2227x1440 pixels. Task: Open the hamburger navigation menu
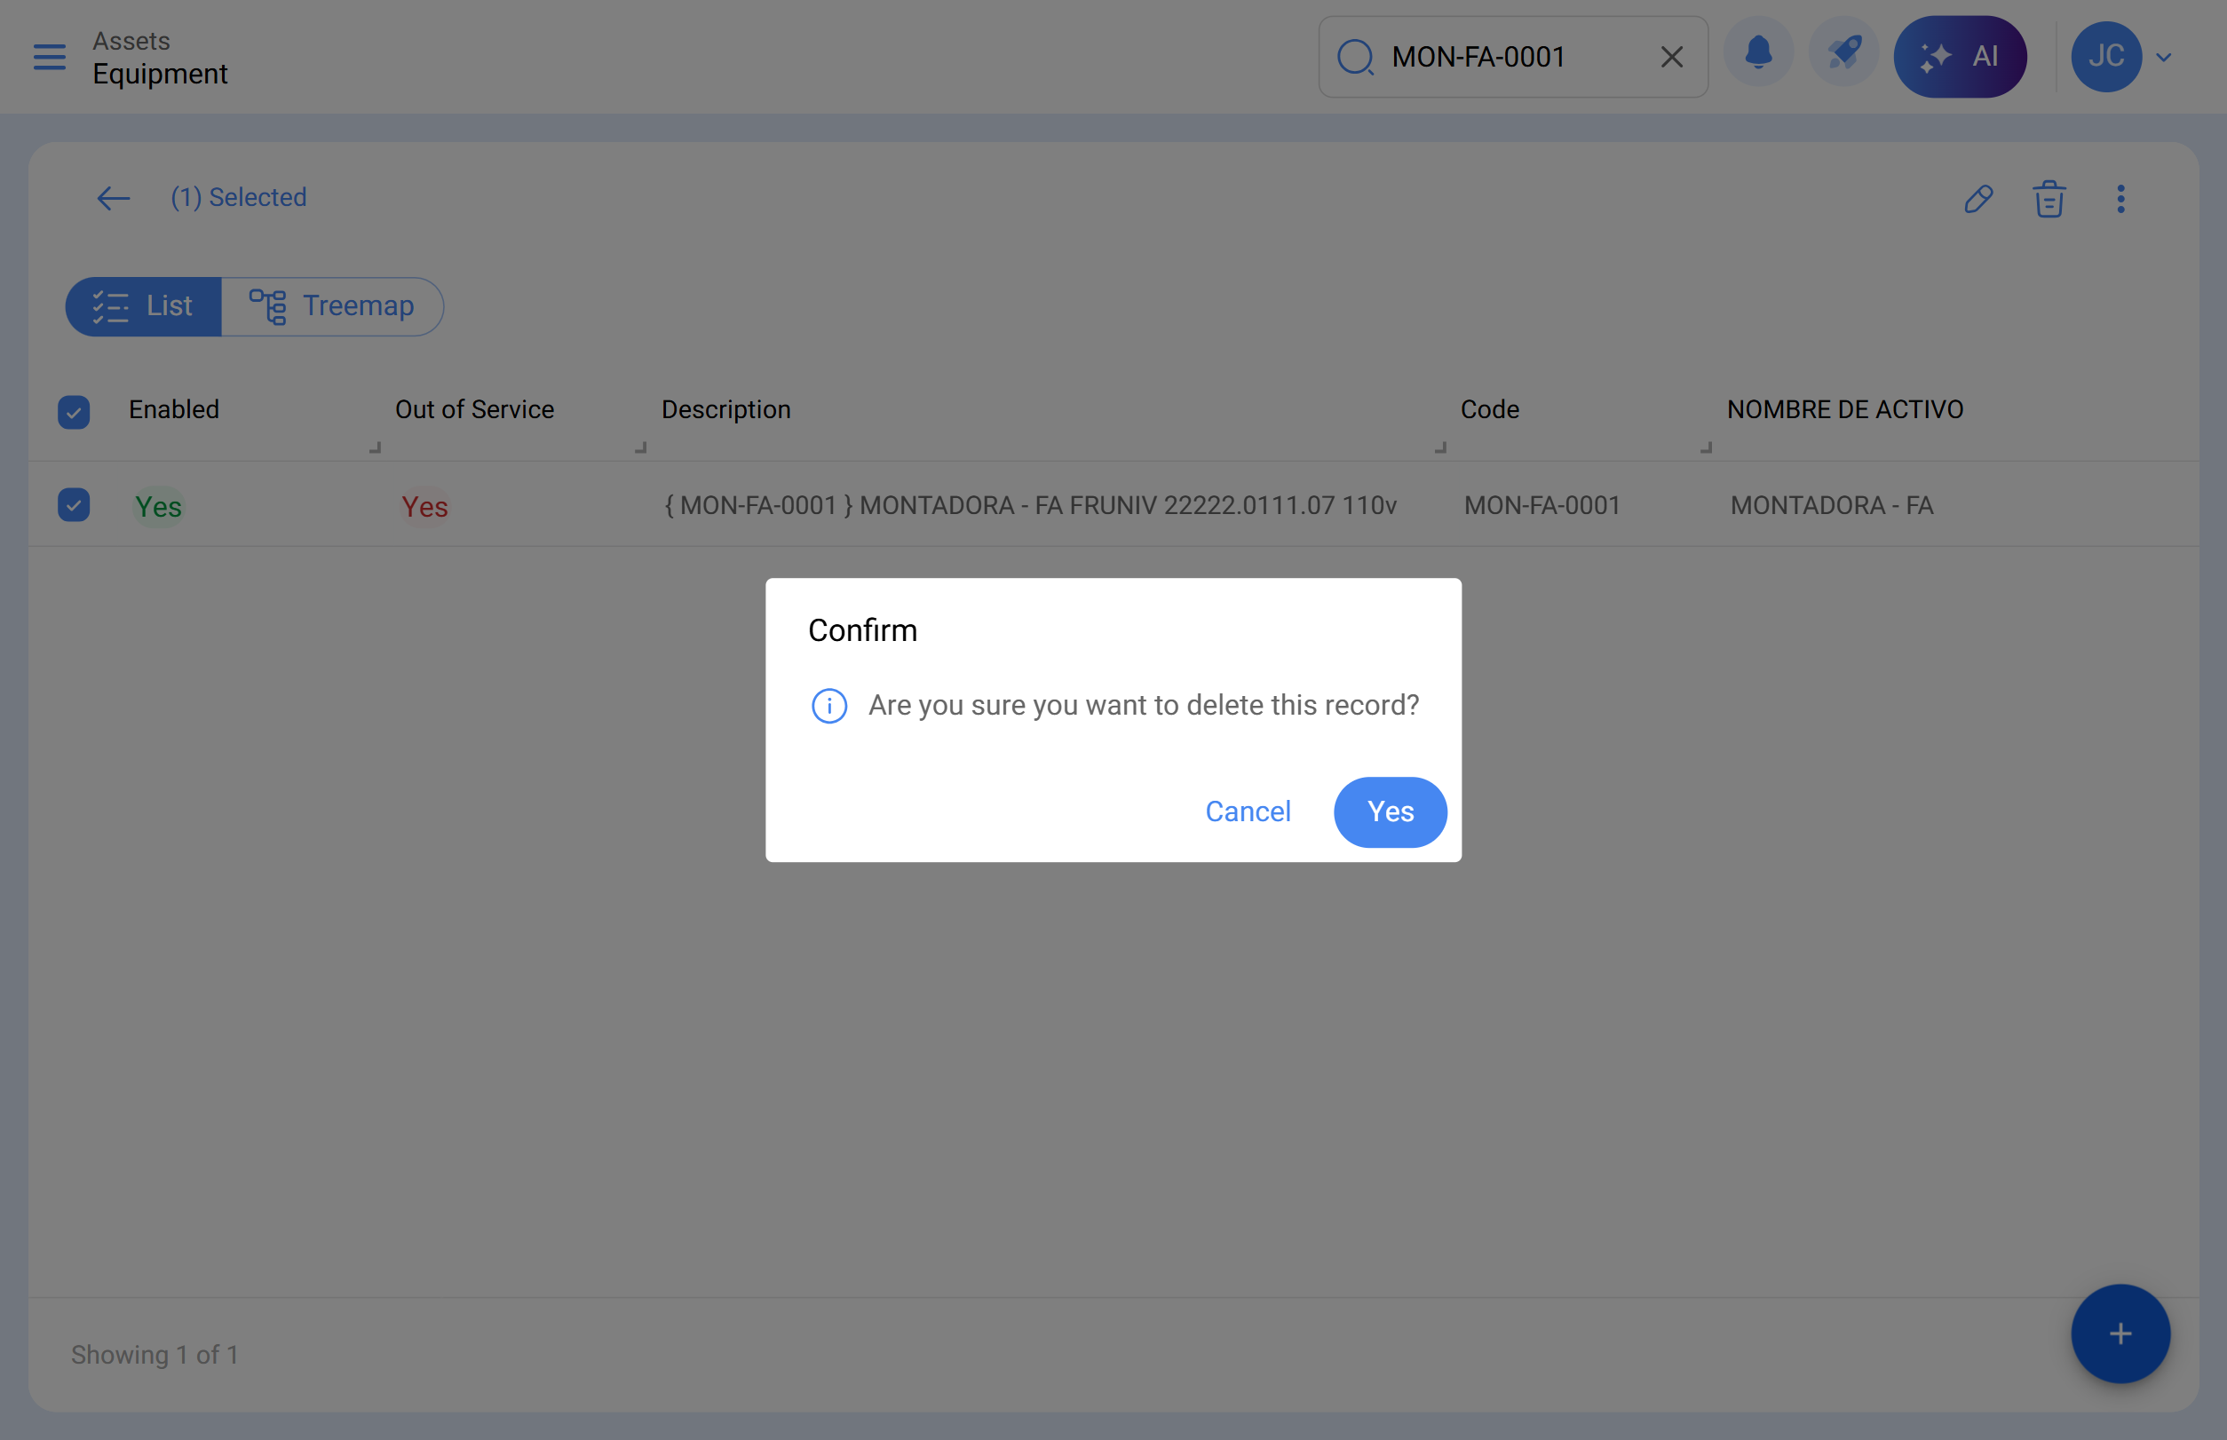click(50, 57)
